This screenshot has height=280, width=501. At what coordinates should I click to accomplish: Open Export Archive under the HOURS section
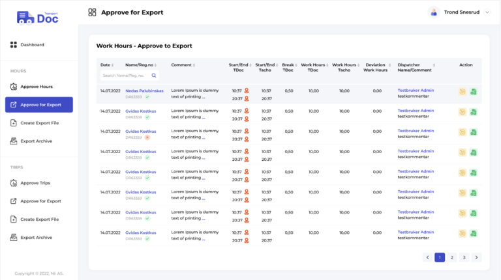point(36,141)
